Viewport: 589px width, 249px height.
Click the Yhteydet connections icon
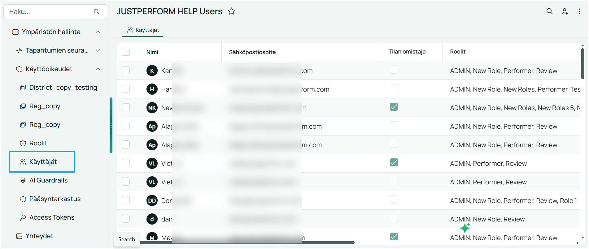[x=19, y=236]
